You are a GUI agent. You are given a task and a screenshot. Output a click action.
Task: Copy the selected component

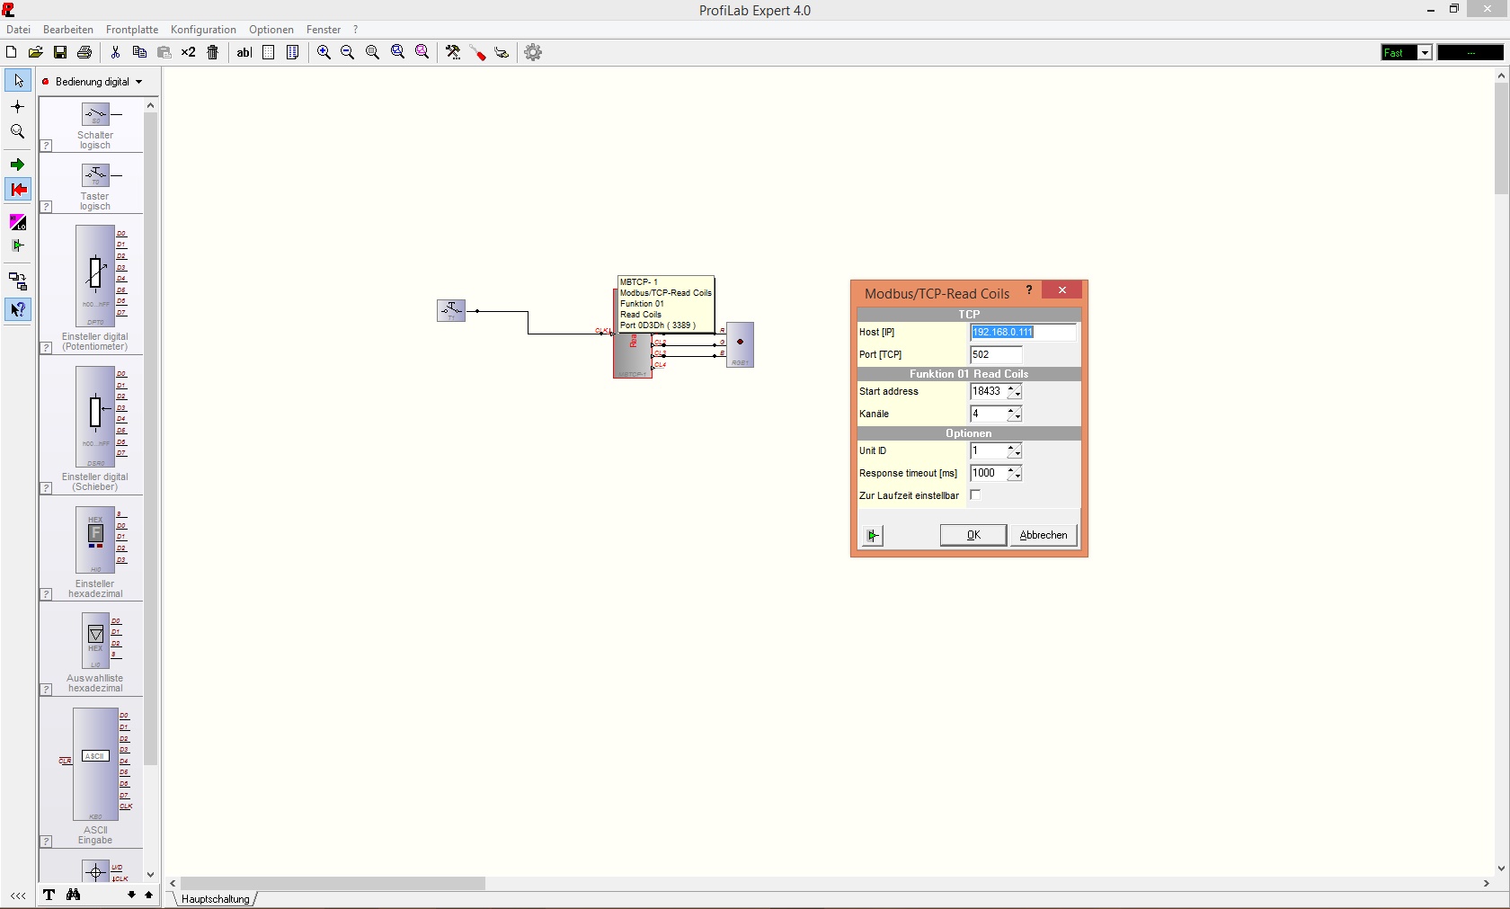point(139,52)
